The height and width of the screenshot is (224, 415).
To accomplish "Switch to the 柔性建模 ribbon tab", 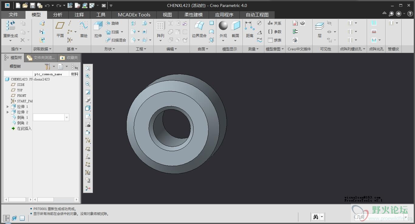I will pos(193,15).
